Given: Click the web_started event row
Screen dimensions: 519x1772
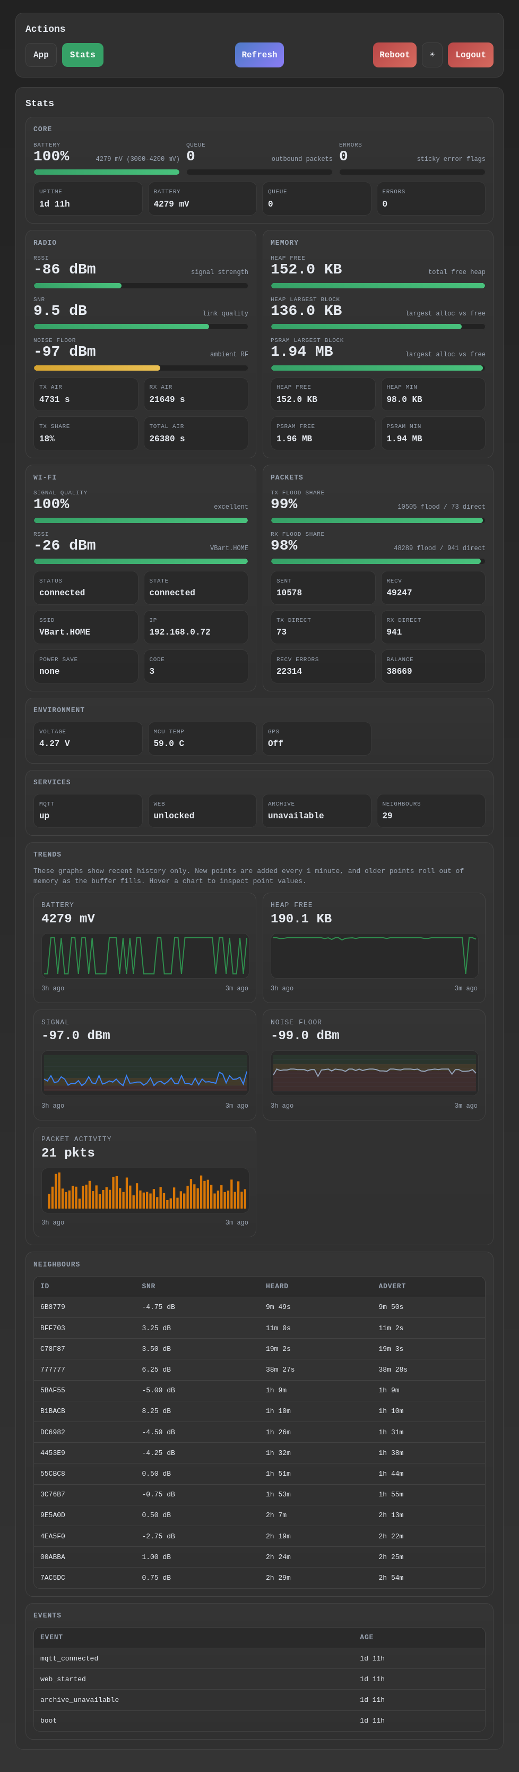Looking at the screenshot, I should (259, 1679).
